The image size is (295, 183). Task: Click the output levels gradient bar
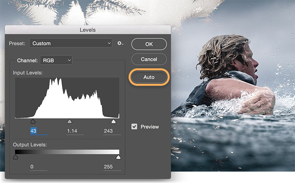[x=67, y=152]
